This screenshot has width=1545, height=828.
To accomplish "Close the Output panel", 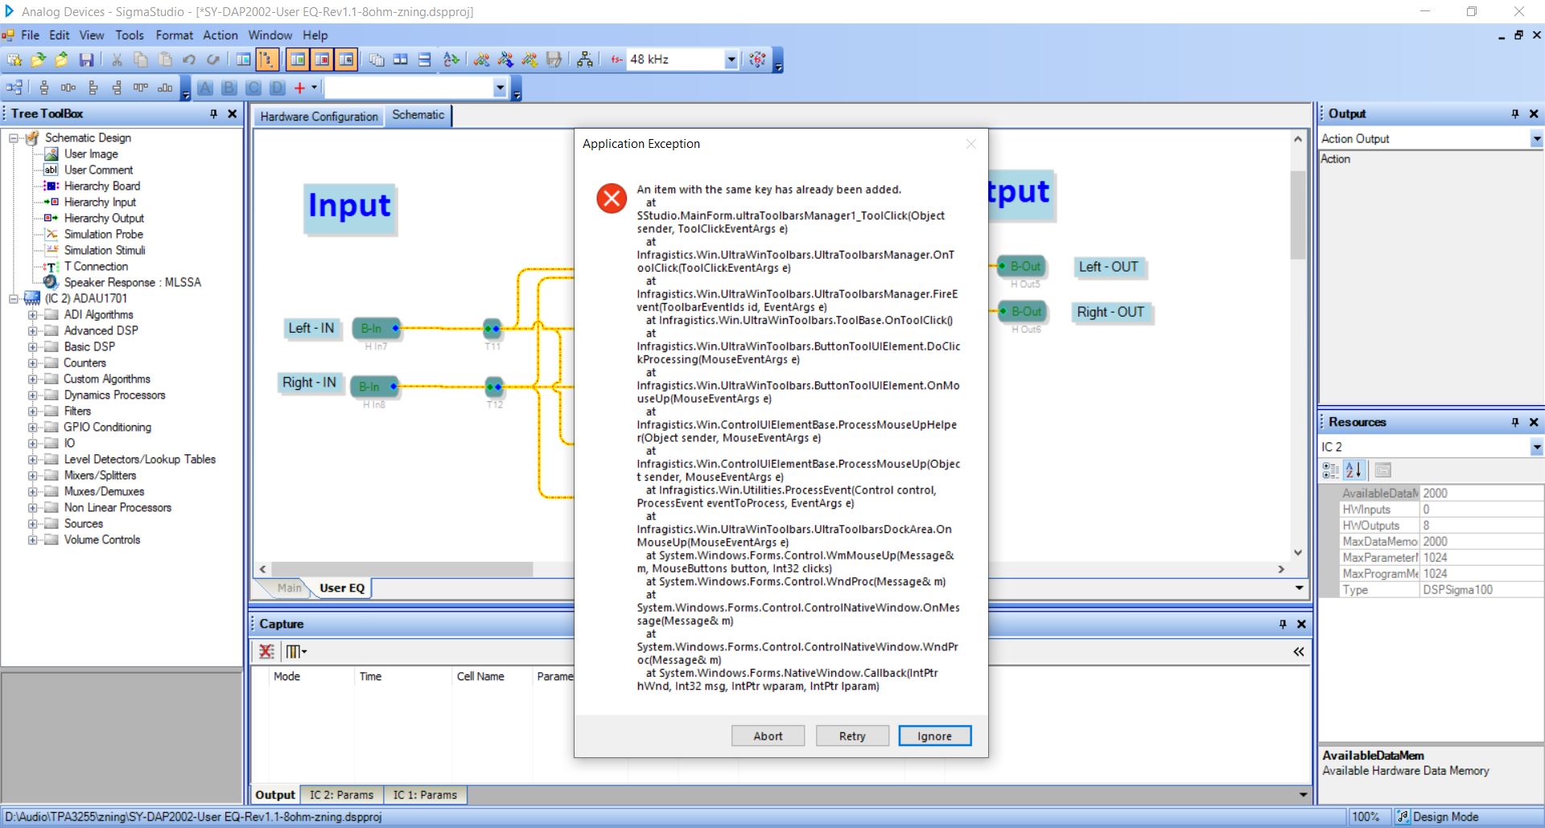I will click(1534, 114).
